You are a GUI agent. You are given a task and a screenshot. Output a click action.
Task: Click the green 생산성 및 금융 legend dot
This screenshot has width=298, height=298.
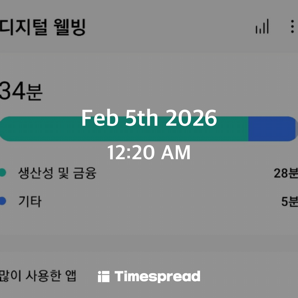(2, 173)
